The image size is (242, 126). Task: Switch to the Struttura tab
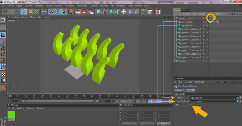[x=186, y=10]
